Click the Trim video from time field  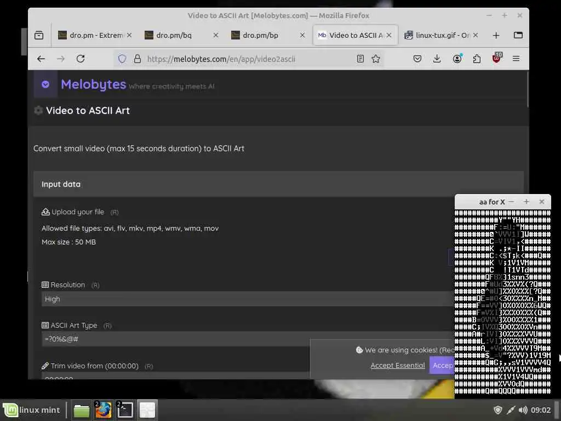[x=175, y=376]
